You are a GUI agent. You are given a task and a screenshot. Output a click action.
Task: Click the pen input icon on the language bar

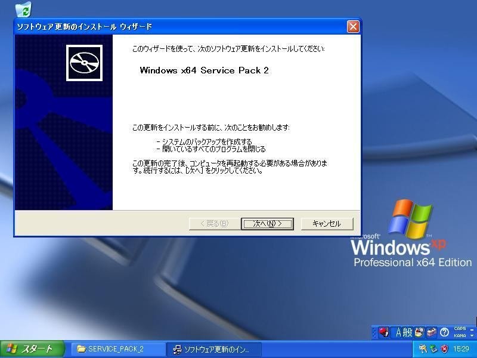pos(383,332)
